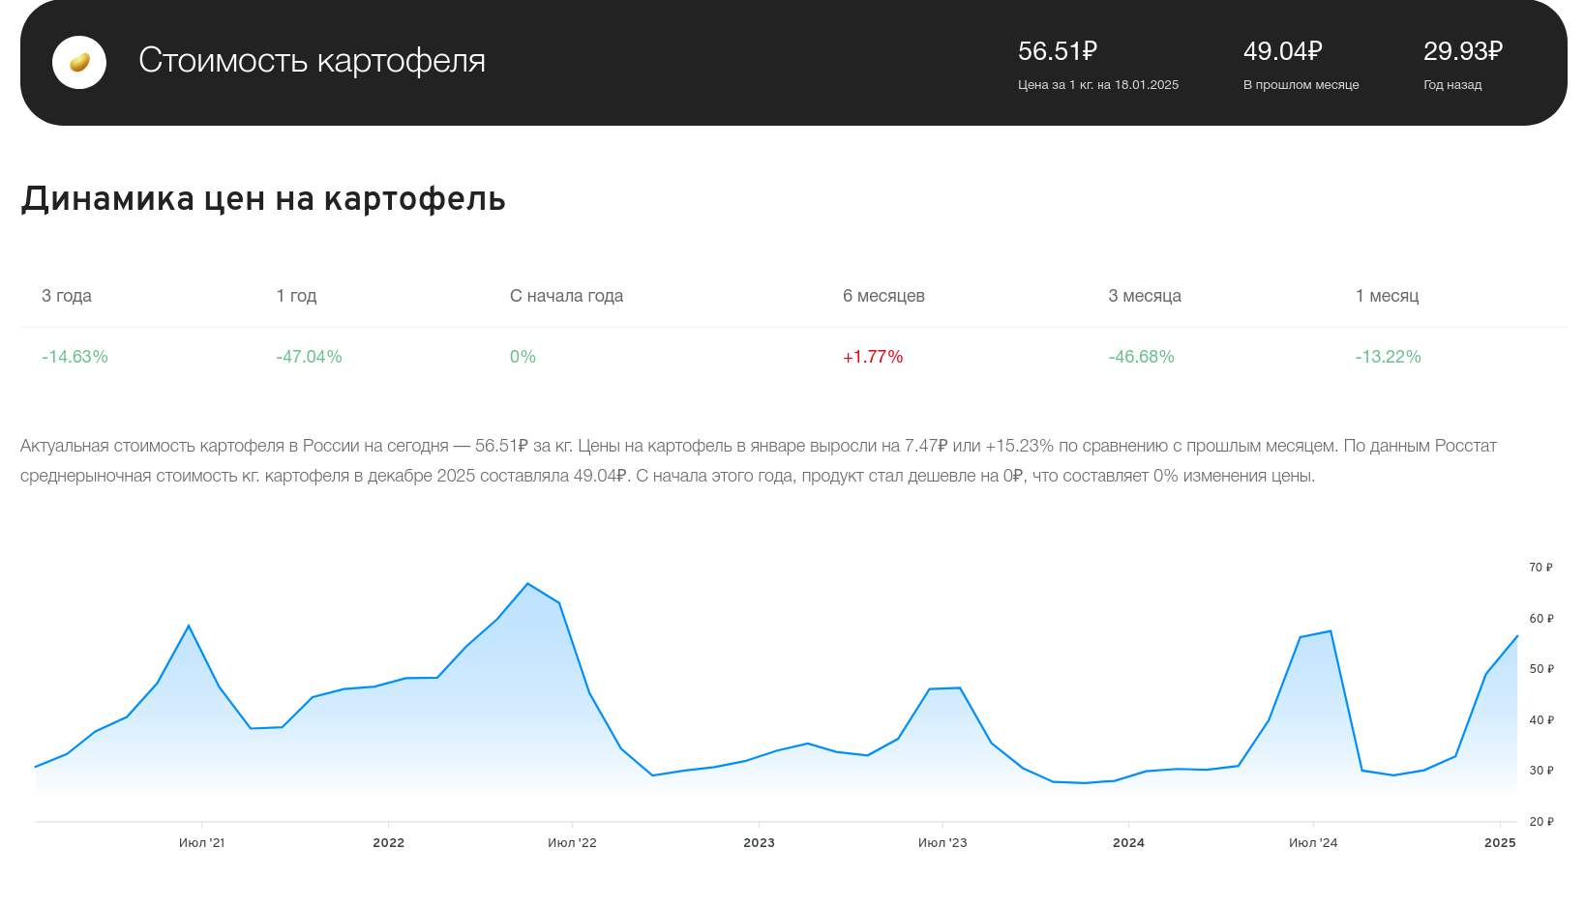Click the -14.63% three-year change value
The image size is (1585, 906).
pos(75,357)
